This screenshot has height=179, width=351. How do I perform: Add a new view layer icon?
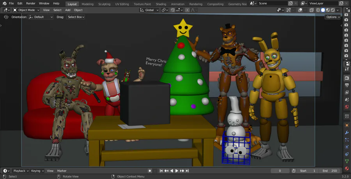(341, 4)
